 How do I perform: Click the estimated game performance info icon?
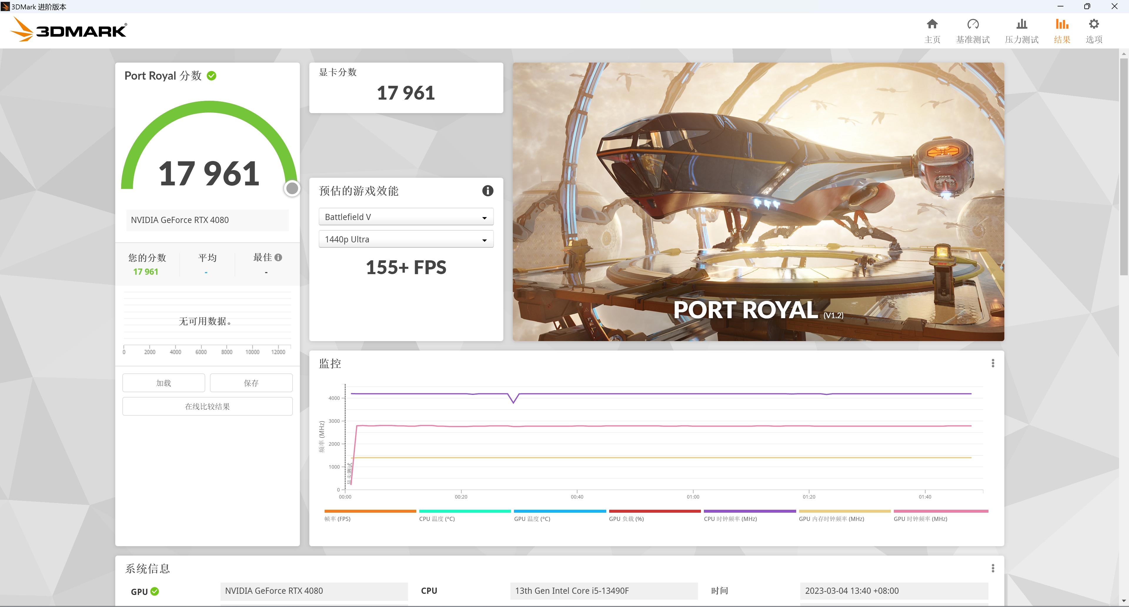(487, 191)
